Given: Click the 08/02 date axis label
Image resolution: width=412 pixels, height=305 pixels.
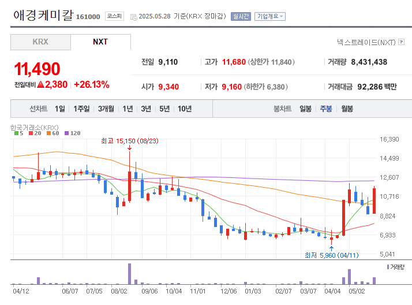Looking at the screenshot, I should click(119, 291).
